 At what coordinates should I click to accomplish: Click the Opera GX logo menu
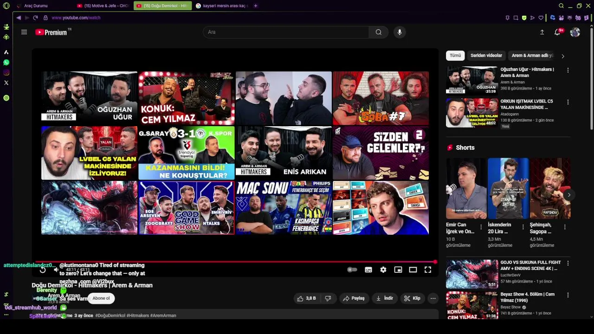pos(6,6)
